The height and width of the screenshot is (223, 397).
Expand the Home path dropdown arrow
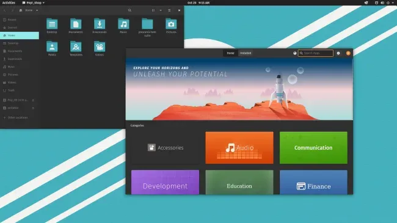pos(37,10)
